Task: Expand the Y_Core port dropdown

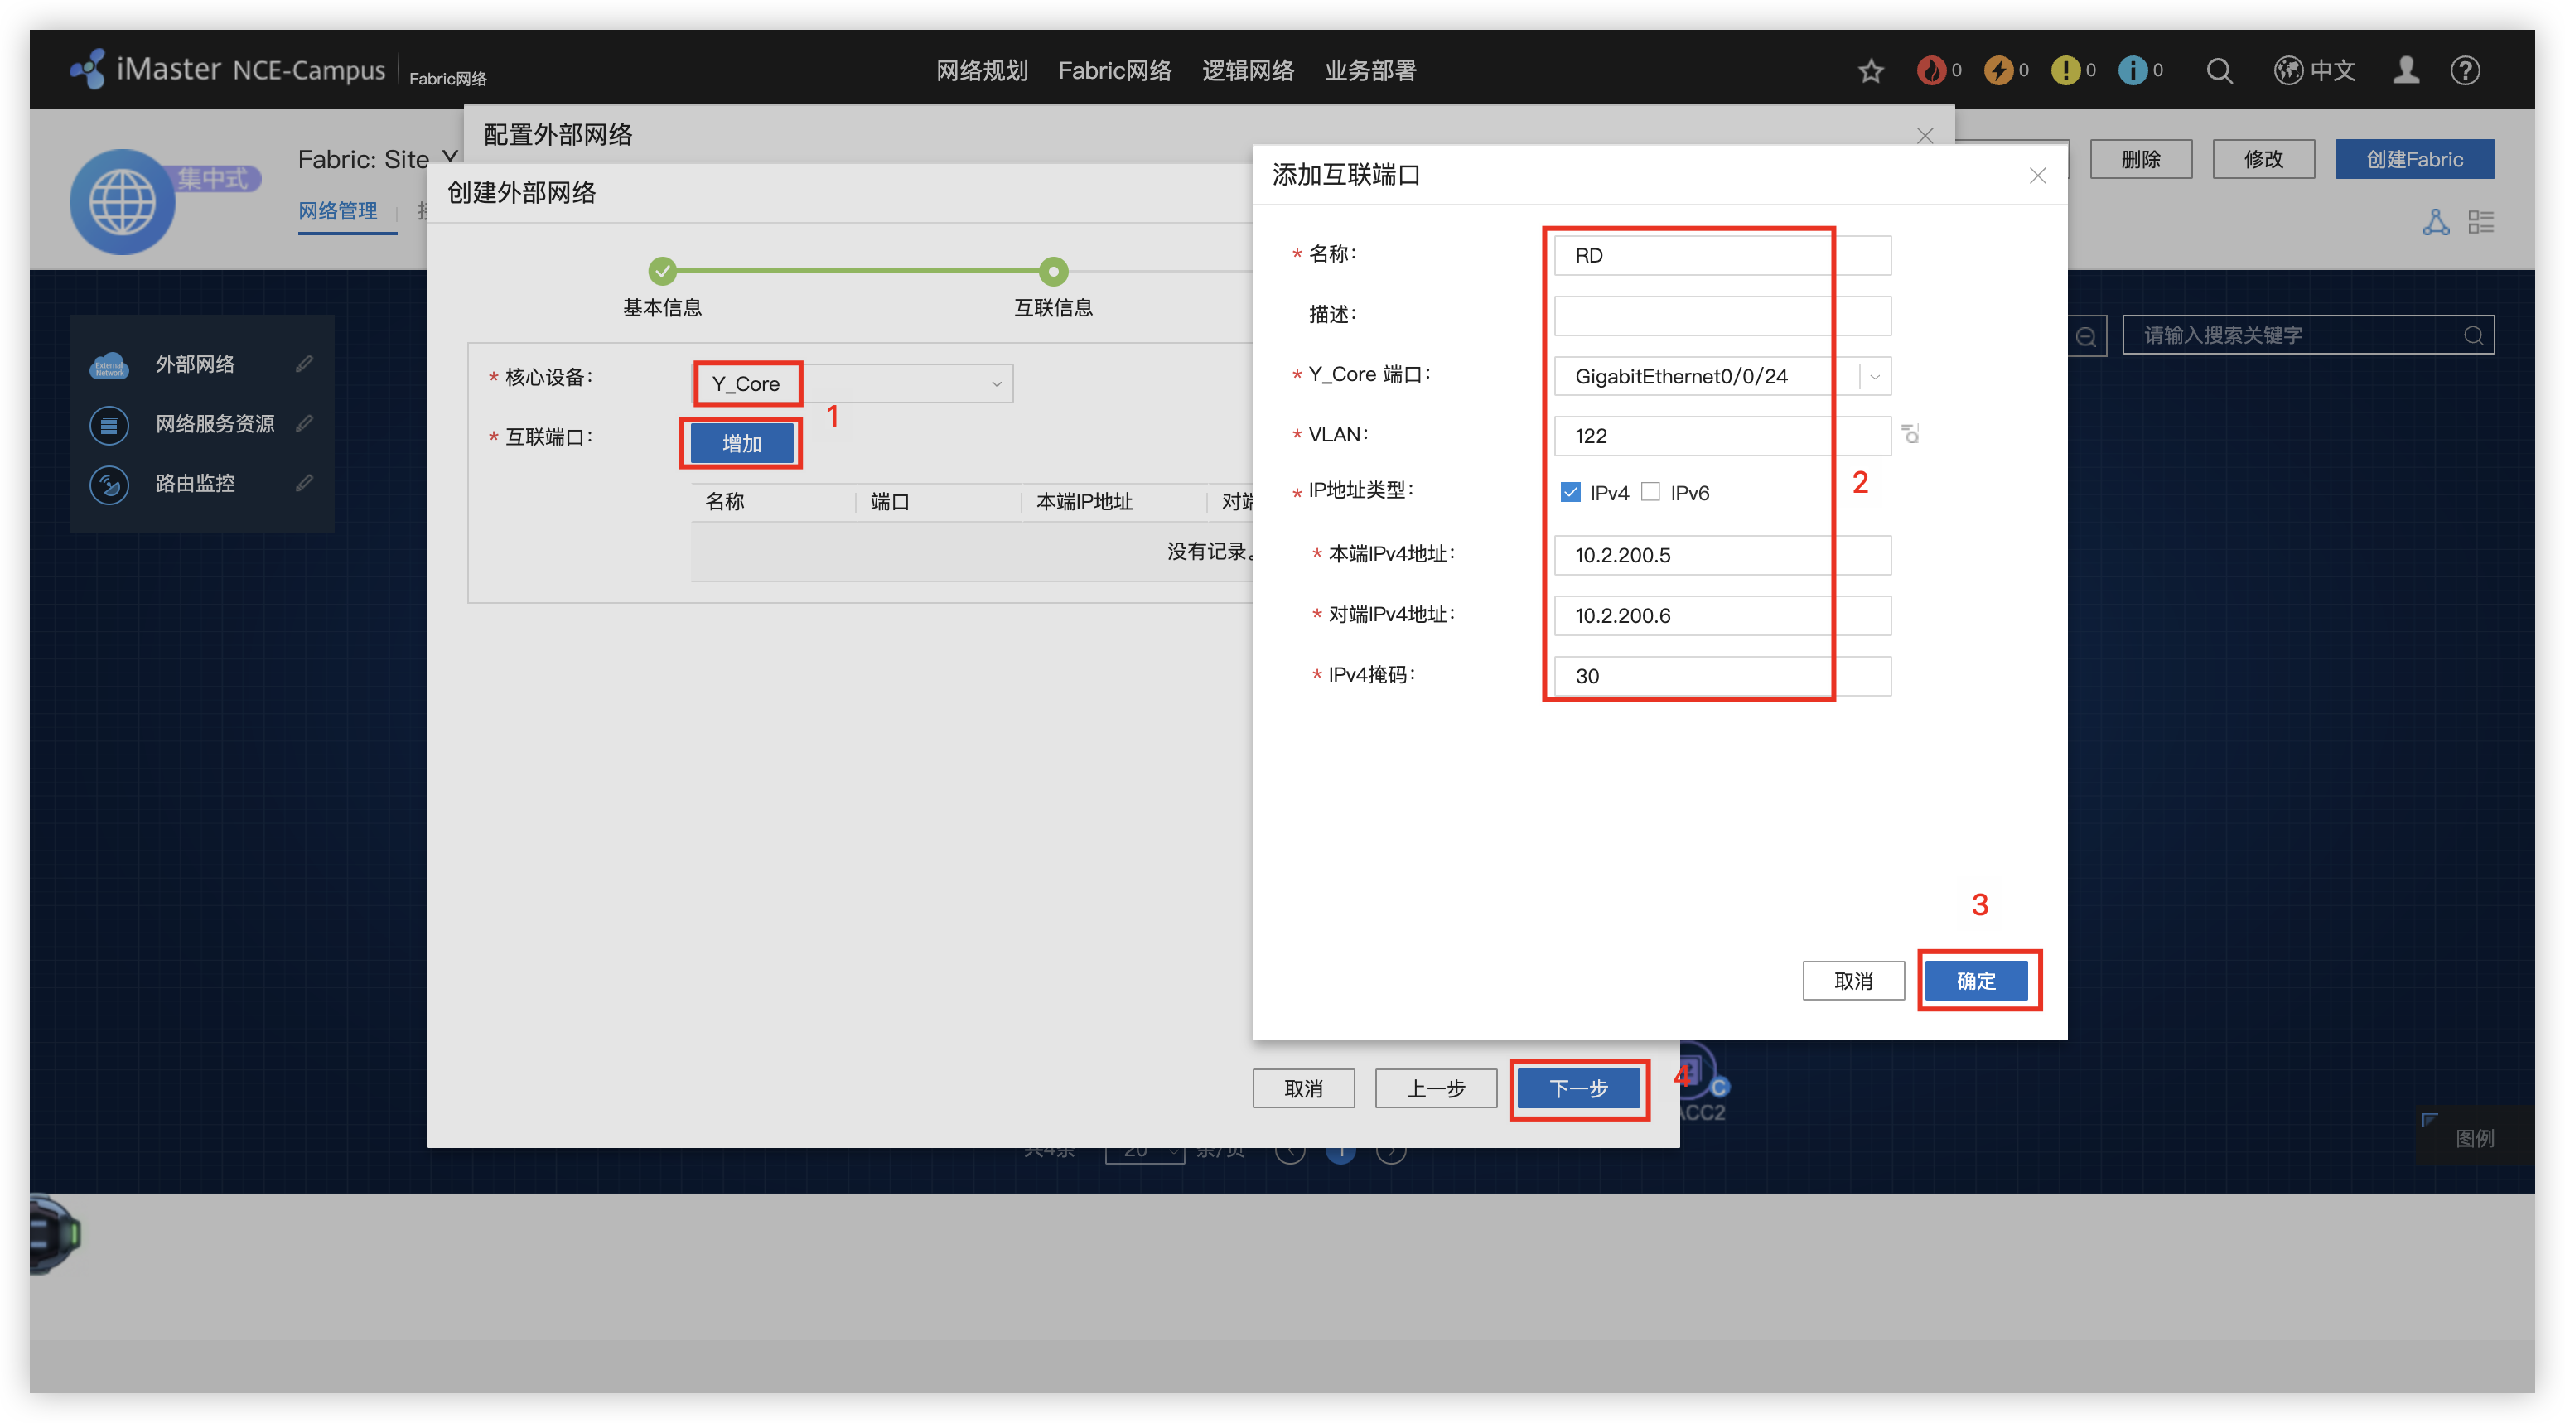Action: 1874,376
